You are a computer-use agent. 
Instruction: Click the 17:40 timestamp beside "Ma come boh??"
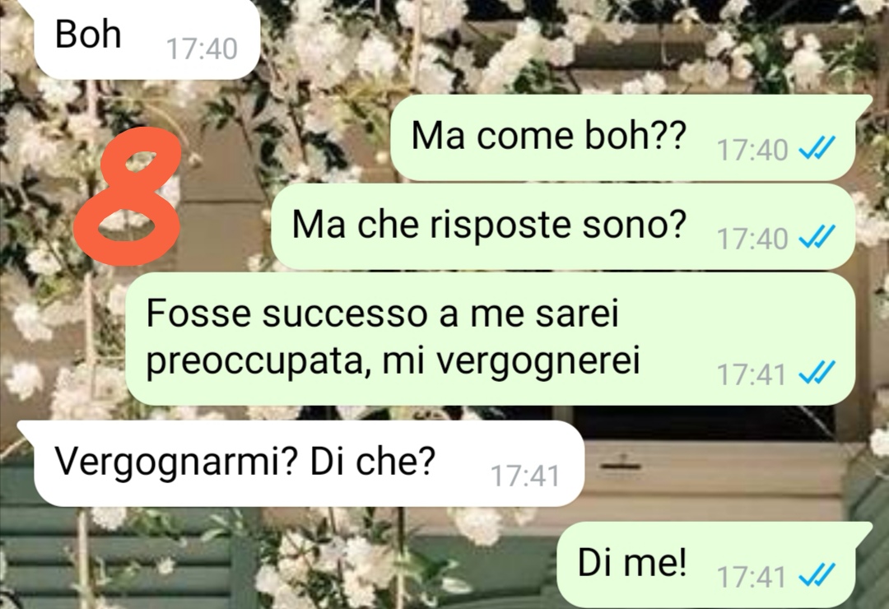[x=752, y=151]
